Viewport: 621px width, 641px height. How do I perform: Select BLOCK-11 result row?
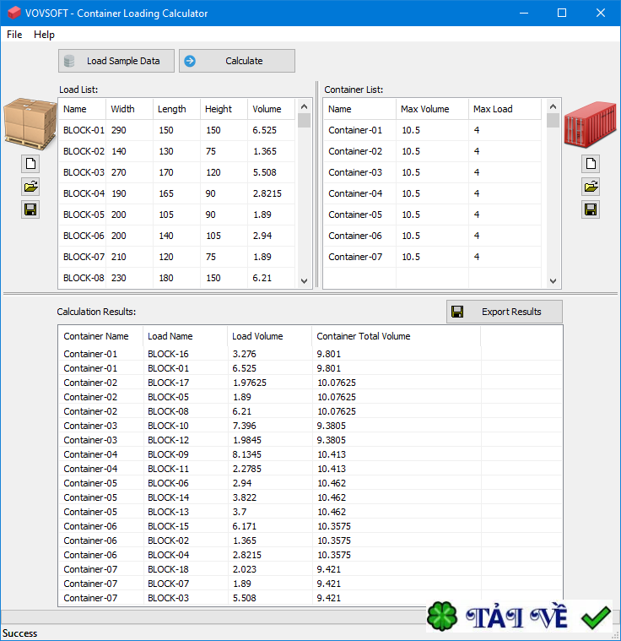tap(310, 469)
